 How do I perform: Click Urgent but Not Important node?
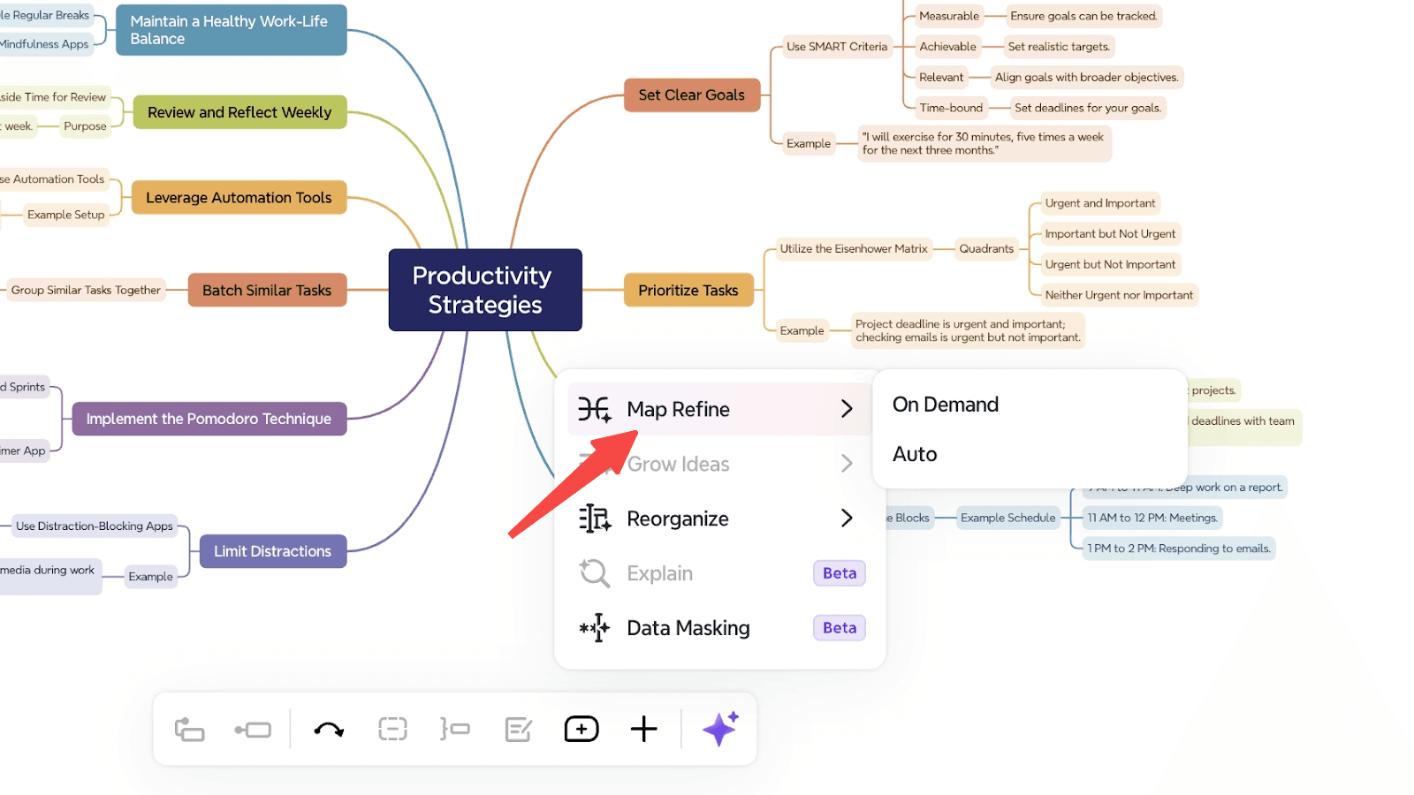tap(1110, 264)
